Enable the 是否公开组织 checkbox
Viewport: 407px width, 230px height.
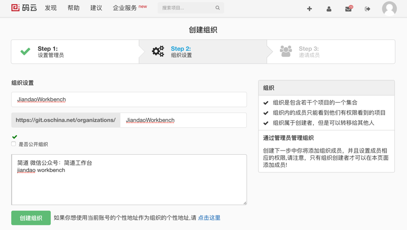point(14,144)
